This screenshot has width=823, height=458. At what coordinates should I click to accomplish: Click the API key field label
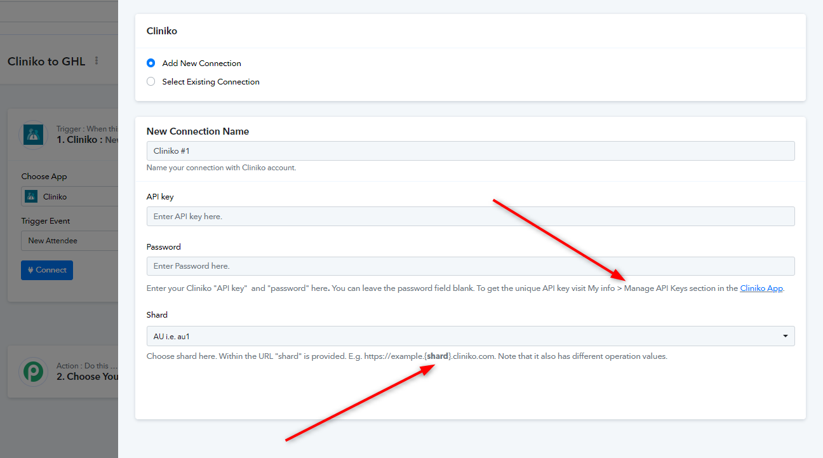tap(160, 197)
